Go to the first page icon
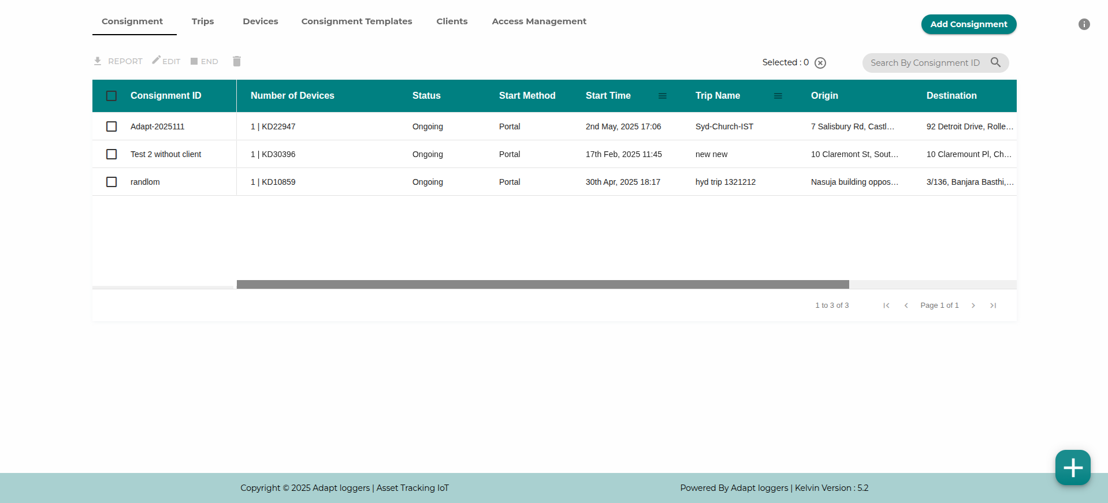The width and height of the screenshot is (1108, 503). pos(886,305)
